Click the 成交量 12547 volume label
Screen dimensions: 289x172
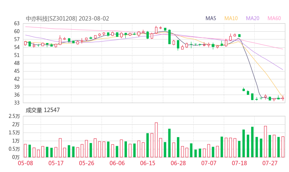(43, 110)
